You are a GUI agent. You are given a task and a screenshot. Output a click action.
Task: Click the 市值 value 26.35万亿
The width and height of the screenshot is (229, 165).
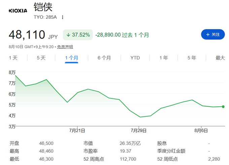(x=130, y=143)
